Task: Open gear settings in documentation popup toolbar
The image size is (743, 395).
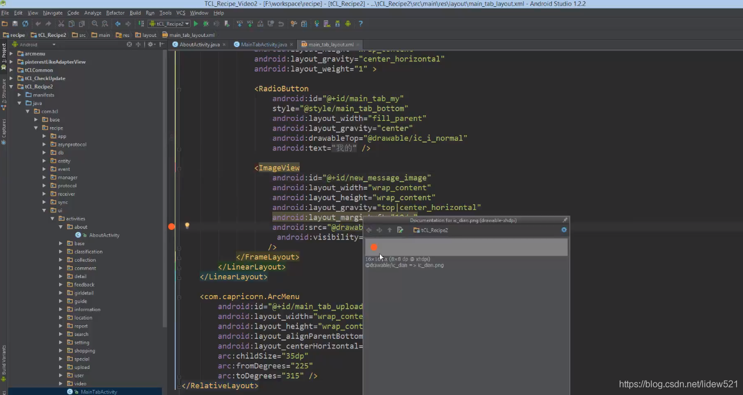Action: click(x=564, y=230)
